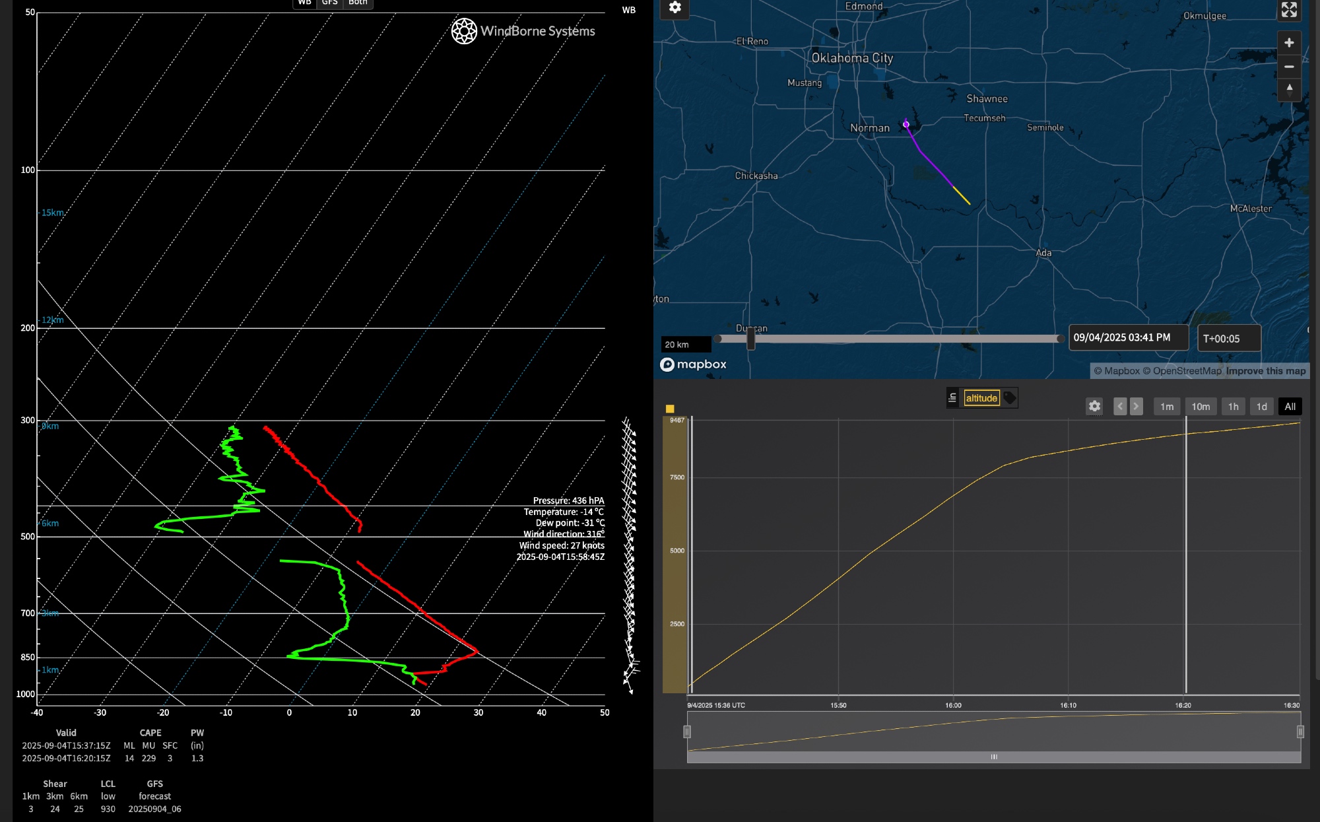Toggle yellow altitude legend square

pyautogui.click(x=670, y=409)
